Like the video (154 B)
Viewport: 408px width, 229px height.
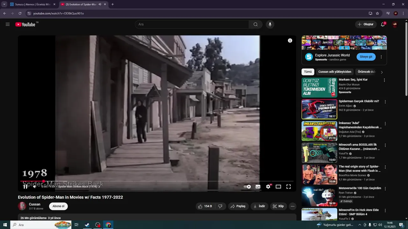[205, 206]
